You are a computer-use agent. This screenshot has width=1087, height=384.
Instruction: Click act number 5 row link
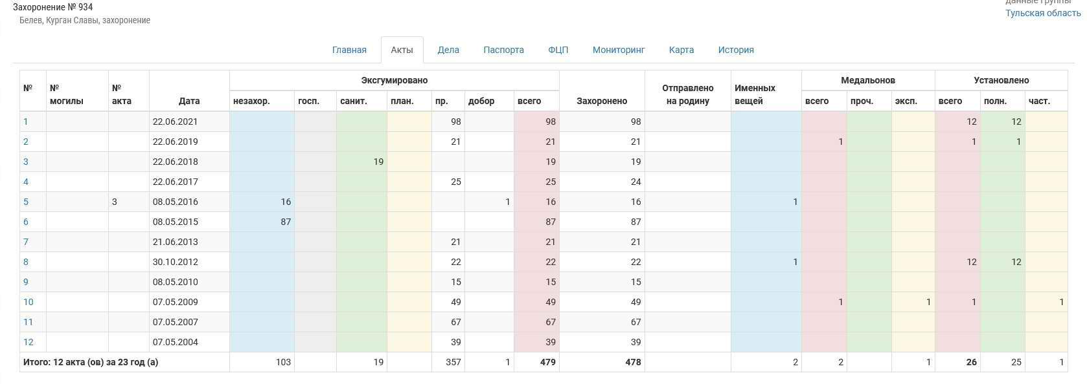click(26, 202)
